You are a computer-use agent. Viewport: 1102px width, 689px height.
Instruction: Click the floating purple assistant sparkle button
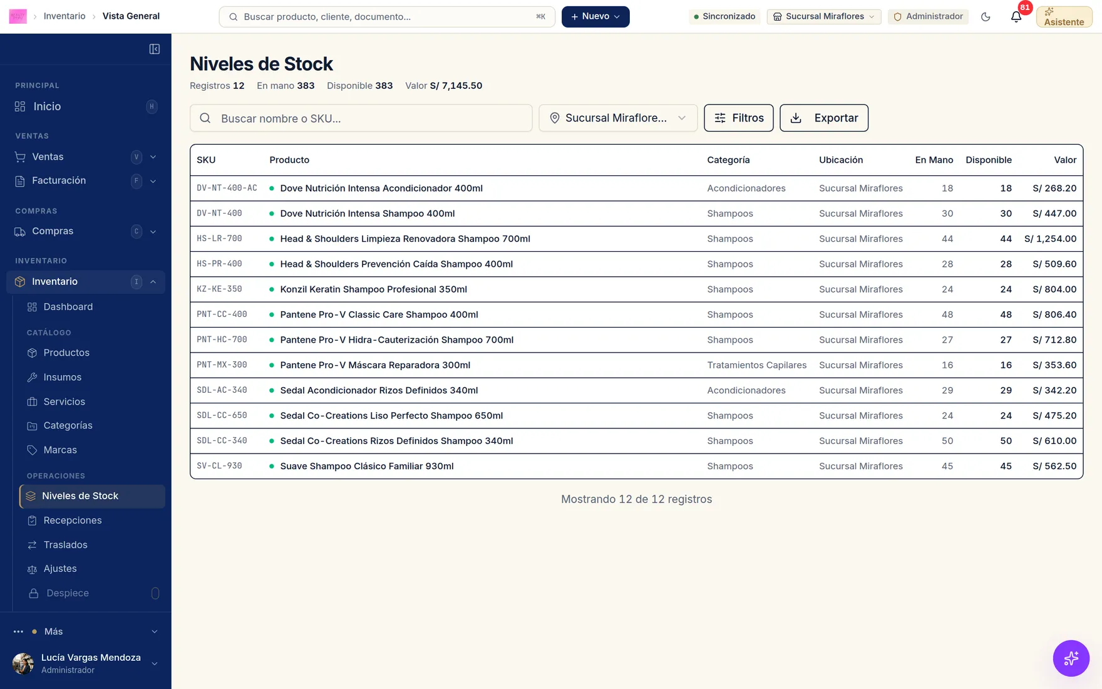pos(1071,658)
